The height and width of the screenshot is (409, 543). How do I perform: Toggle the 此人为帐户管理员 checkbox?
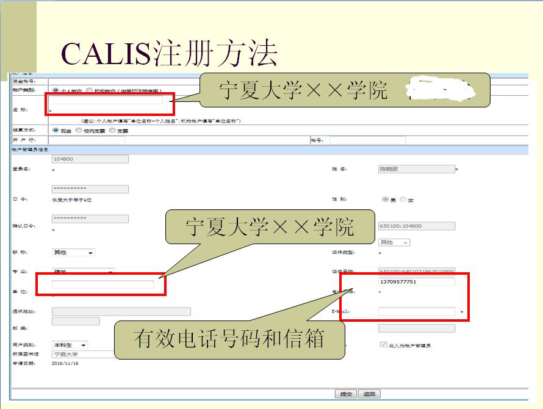point(383,344)
